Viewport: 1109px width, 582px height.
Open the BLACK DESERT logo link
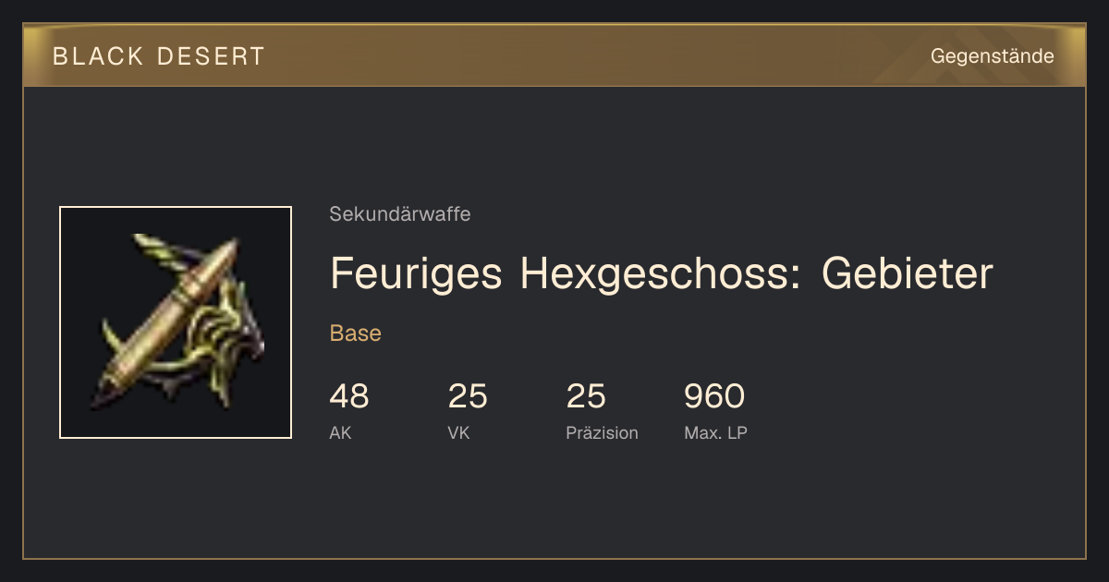click(158, 56)
